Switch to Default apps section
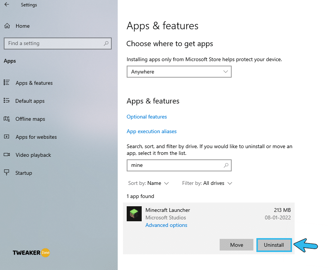331x270 pixels. pyautogui.click(x=30, y=101)
